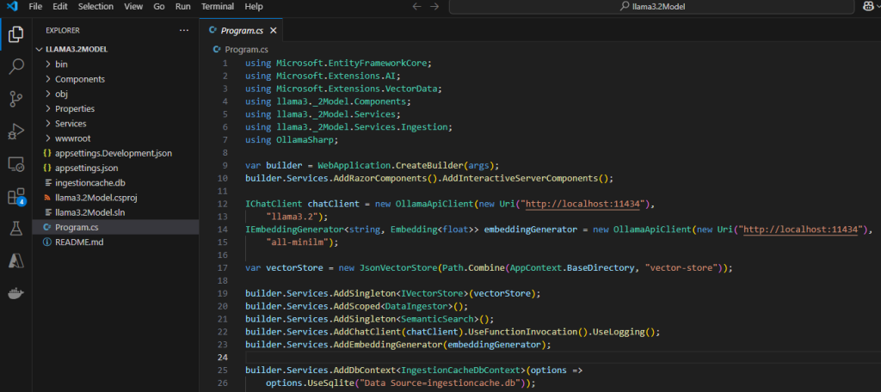Expand the Components folder

[x=48, y=79]
